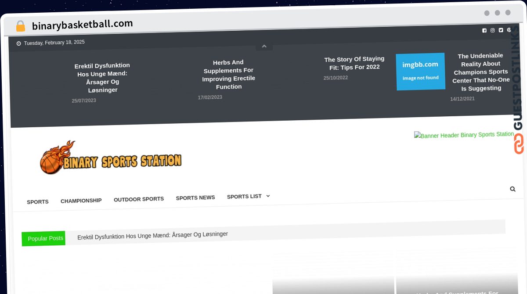Click the post date '14/12/2021'

462,99
